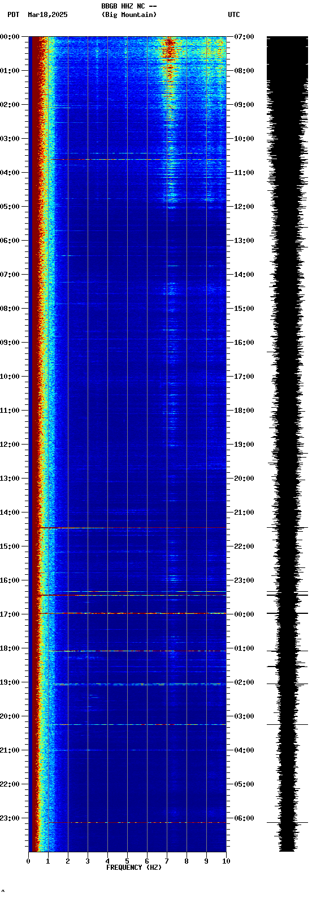Click the 02:00 UTC time label
Screen dimensions: 312x897
[244, 682]
